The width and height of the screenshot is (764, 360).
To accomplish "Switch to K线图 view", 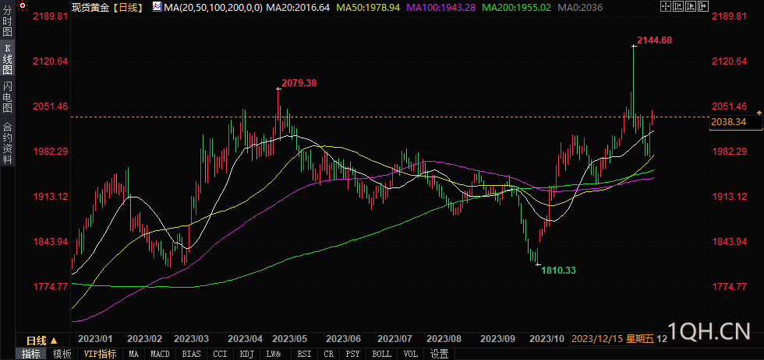I will (8, 58).
